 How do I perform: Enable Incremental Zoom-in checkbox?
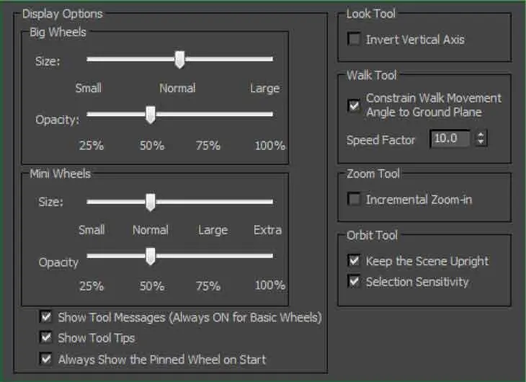355,199
